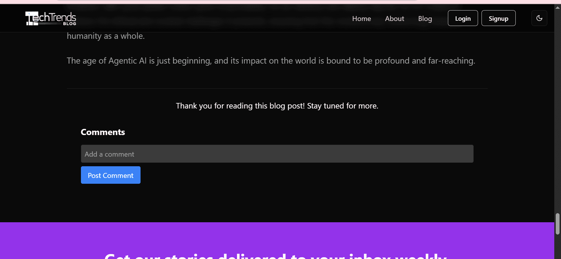Click the 'Get our stories delivered' heading
This screenshot has height=259, width=561.
pyautogui.click(x=276, y=255)
